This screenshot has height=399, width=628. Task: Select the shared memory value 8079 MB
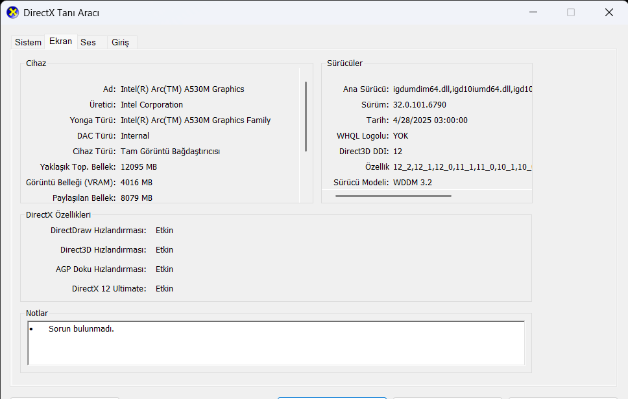pos(137,198)
